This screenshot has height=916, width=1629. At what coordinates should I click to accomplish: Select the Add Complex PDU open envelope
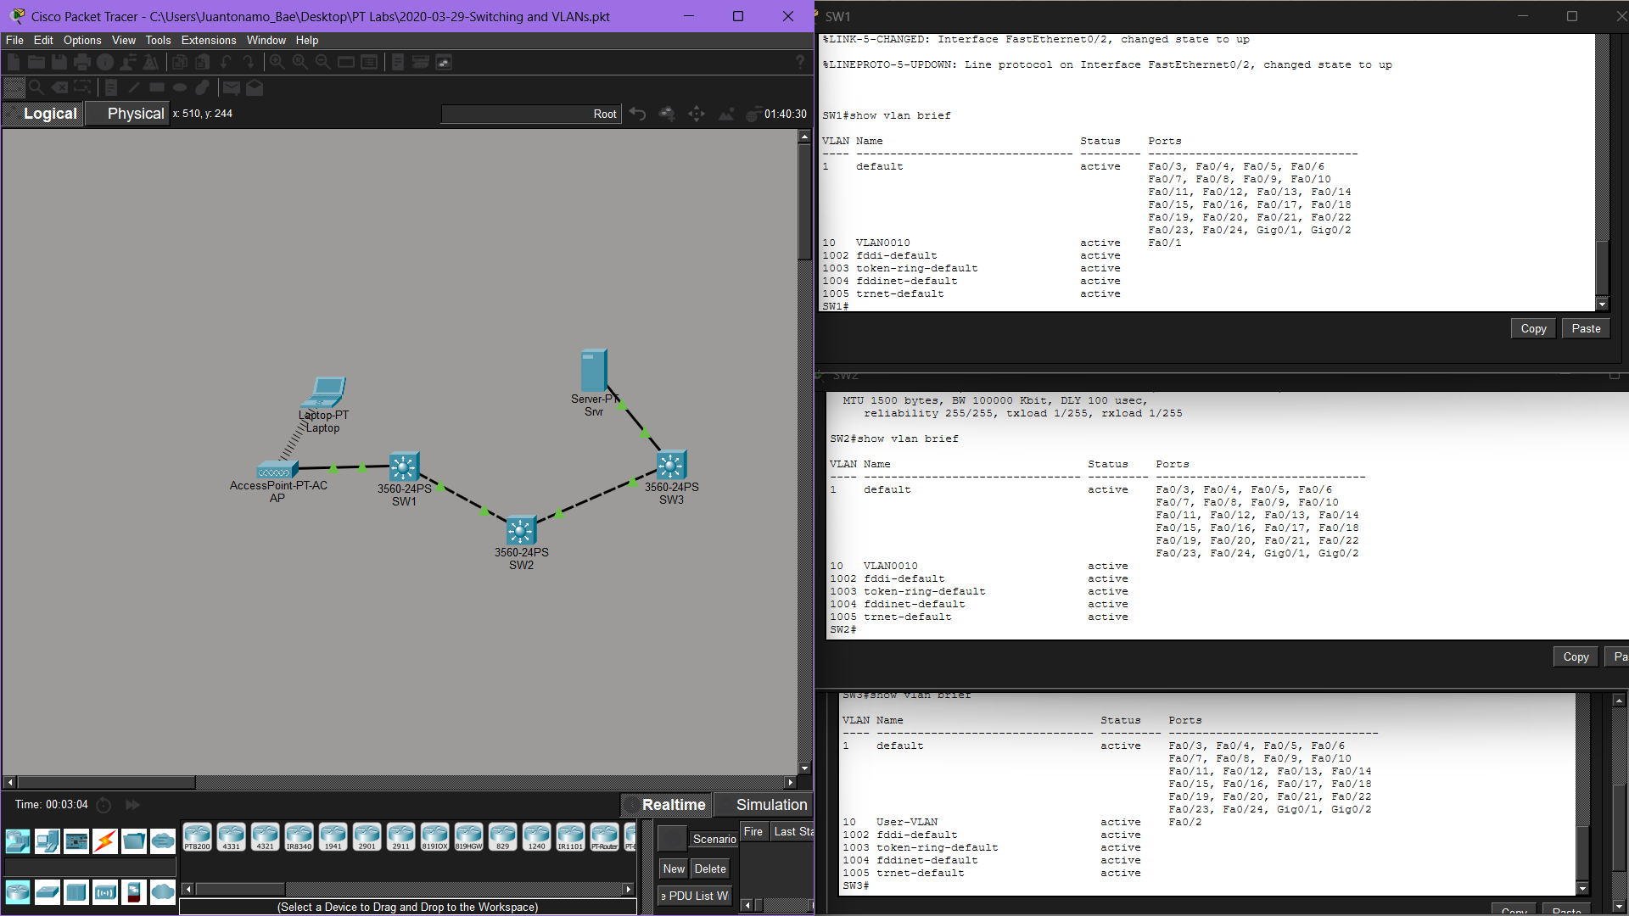[255, 87]
